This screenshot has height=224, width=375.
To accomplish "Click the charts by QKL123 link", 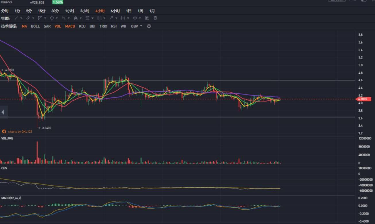I will 20,132.
